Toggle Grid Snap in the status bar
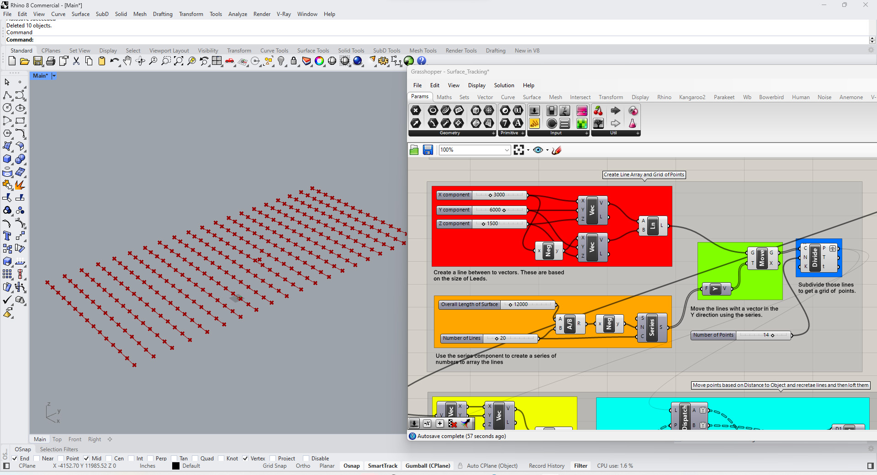Image resolution: width=877 pixels, height=475 pixels. 275,466
